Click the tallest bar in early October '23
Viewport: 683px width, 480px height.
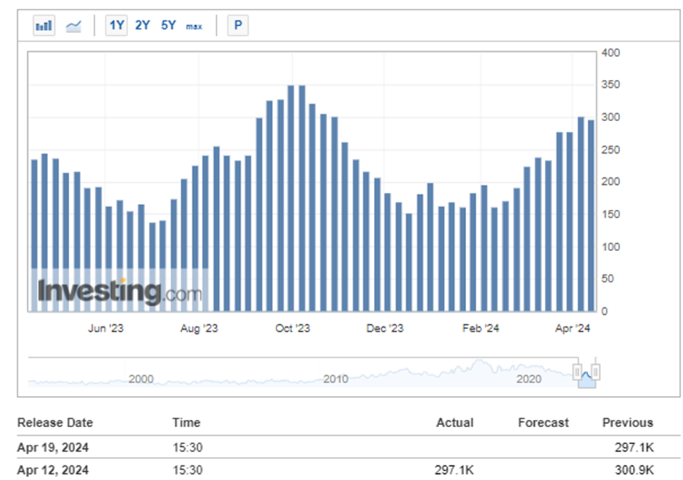click(x=291, y=198)
